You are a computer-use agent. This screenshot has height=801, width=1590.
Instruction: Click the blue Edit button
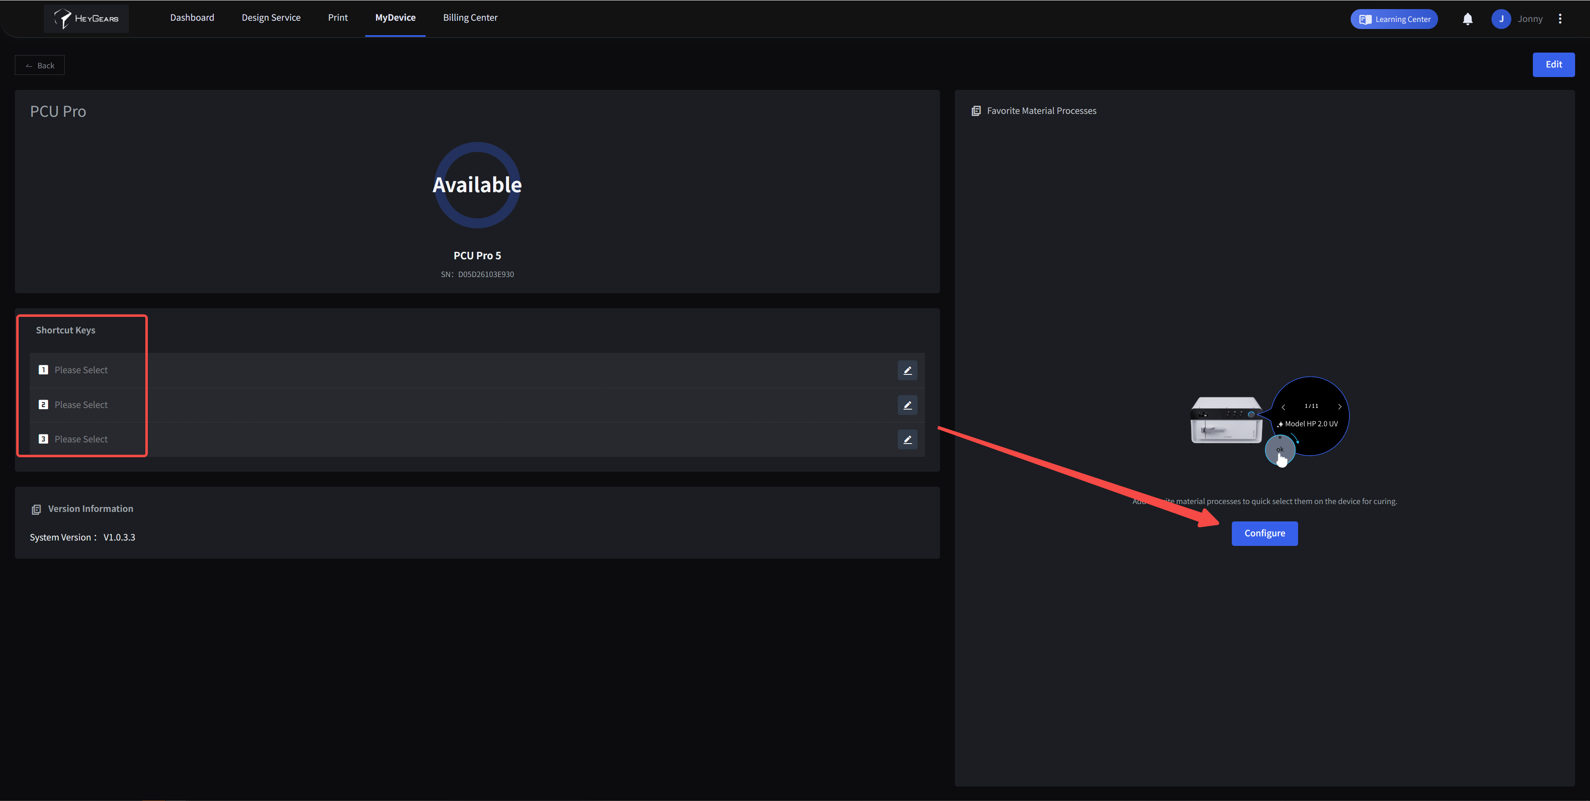tap(1554, 65)
